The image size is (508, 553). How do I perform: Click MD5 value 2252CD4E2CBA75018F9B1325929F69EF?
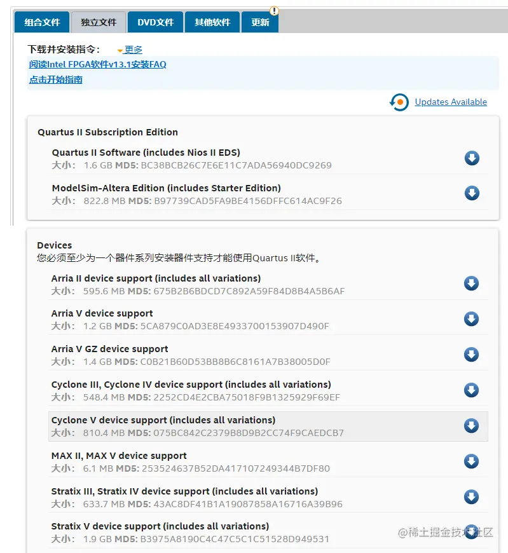247,397
